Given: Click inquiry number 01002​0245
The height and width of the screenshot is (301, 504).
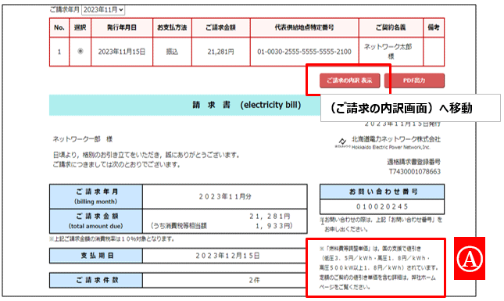Looking at the screenshot, I should click(382, 206).
